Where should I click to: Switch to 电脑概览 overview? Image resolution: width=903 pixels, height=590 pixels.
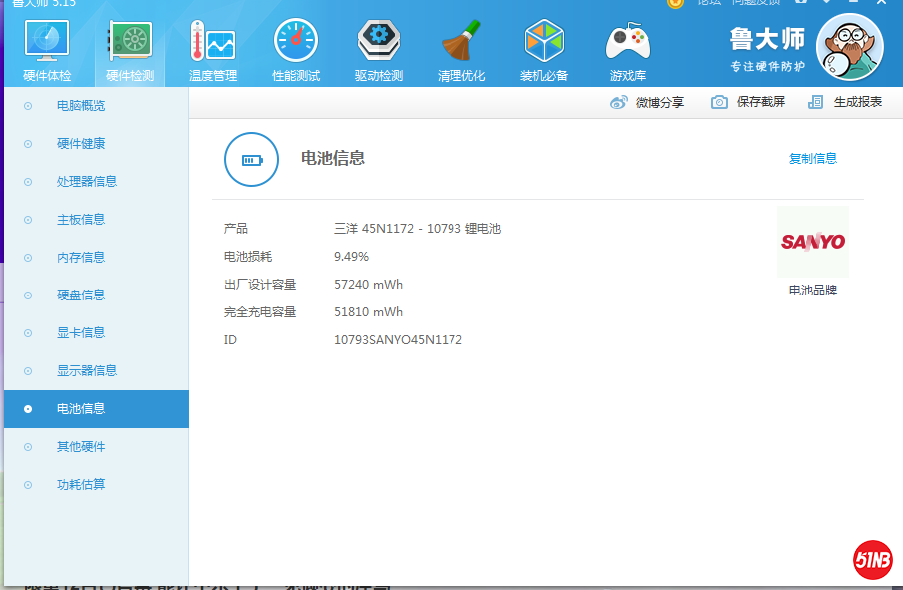(x=83, y=105)
